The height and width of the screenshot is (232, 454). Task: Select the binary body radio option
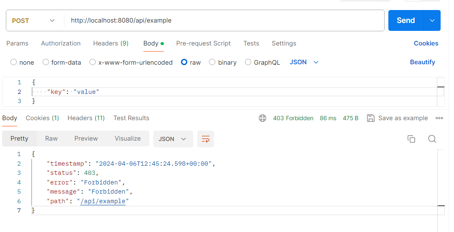[212, 62]
